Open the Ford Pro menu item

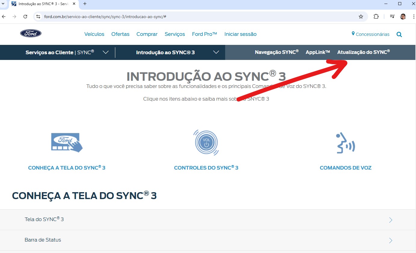click(x=205, y=34)
